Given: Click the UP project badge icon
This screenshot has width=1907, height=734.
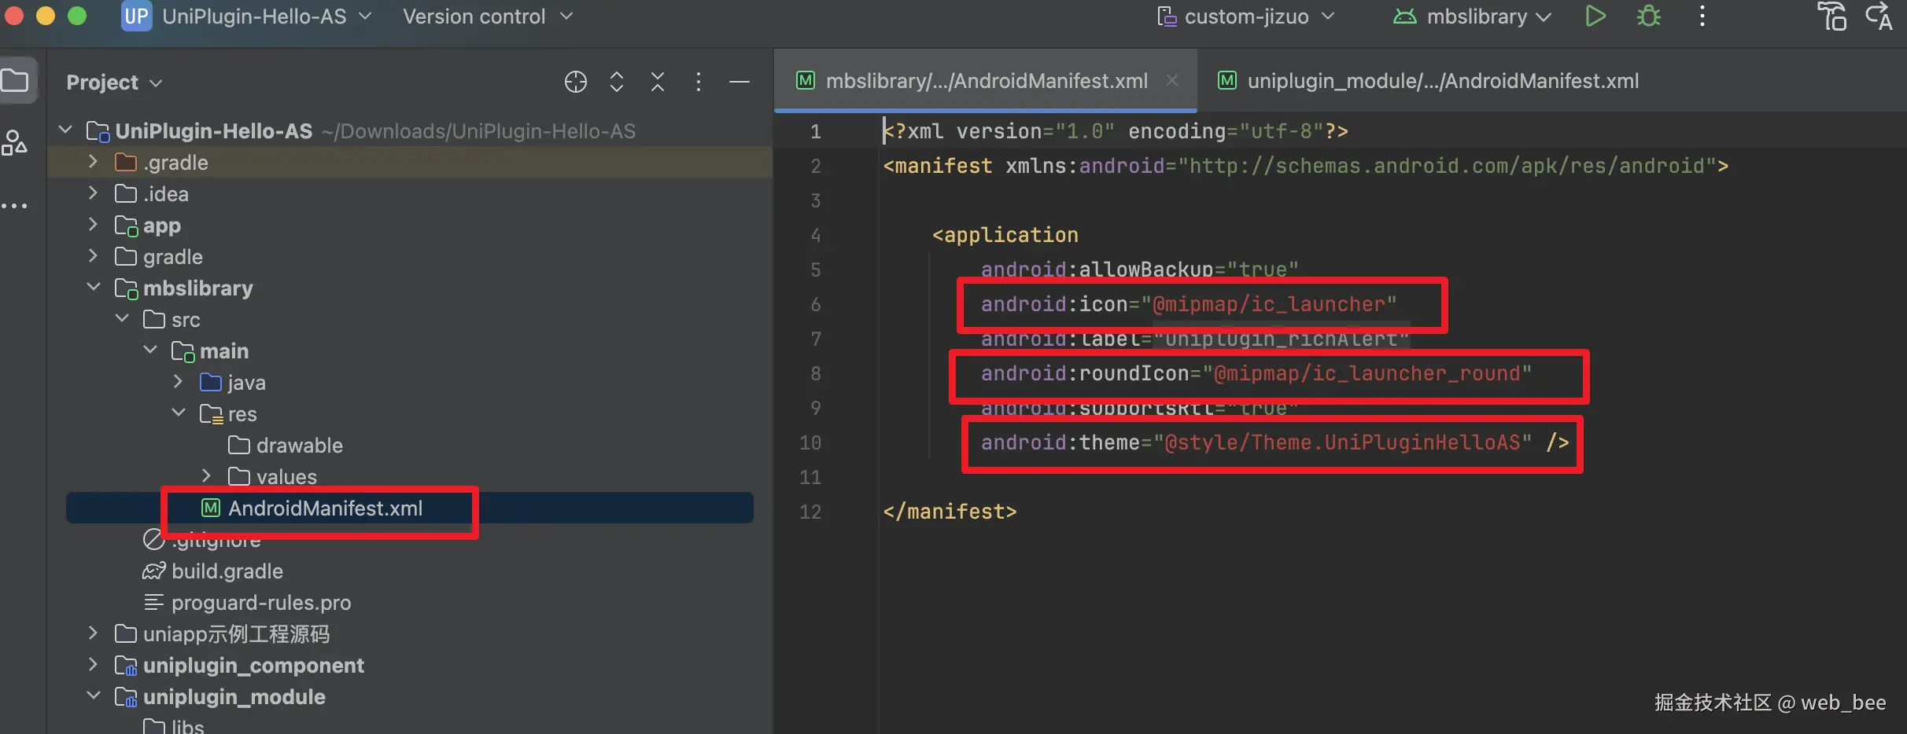Looking at the screenshot, I should point(136,17).
